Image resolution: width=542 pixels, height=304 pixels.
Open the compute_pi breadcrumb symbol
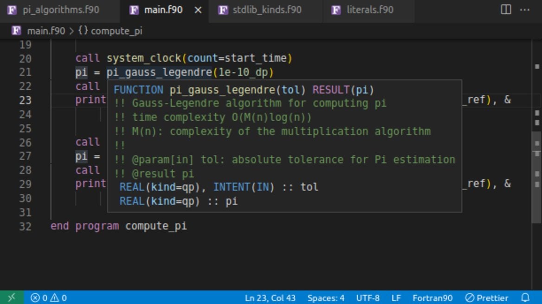[116, 31]
